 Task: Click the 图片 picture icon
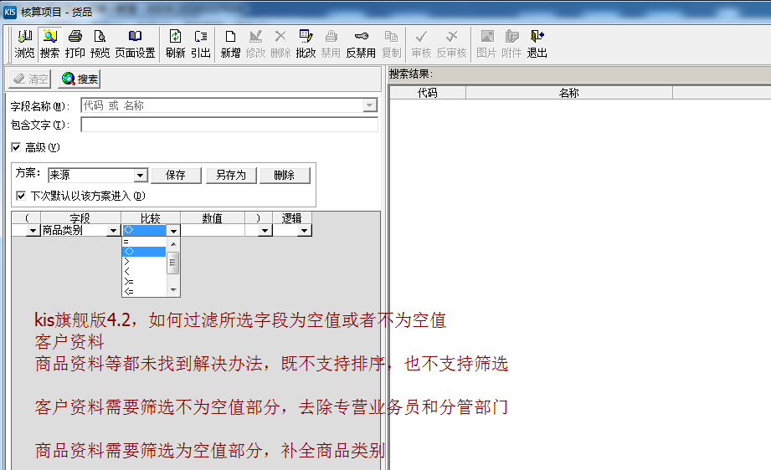tap(486, 43)
